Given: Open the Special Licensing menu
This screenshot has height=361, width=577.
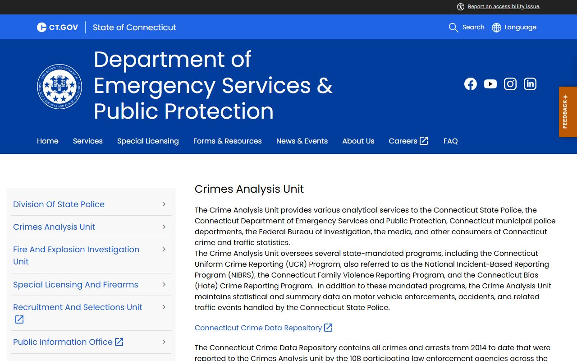Looking at the screenshot, I should coord(148,141).
